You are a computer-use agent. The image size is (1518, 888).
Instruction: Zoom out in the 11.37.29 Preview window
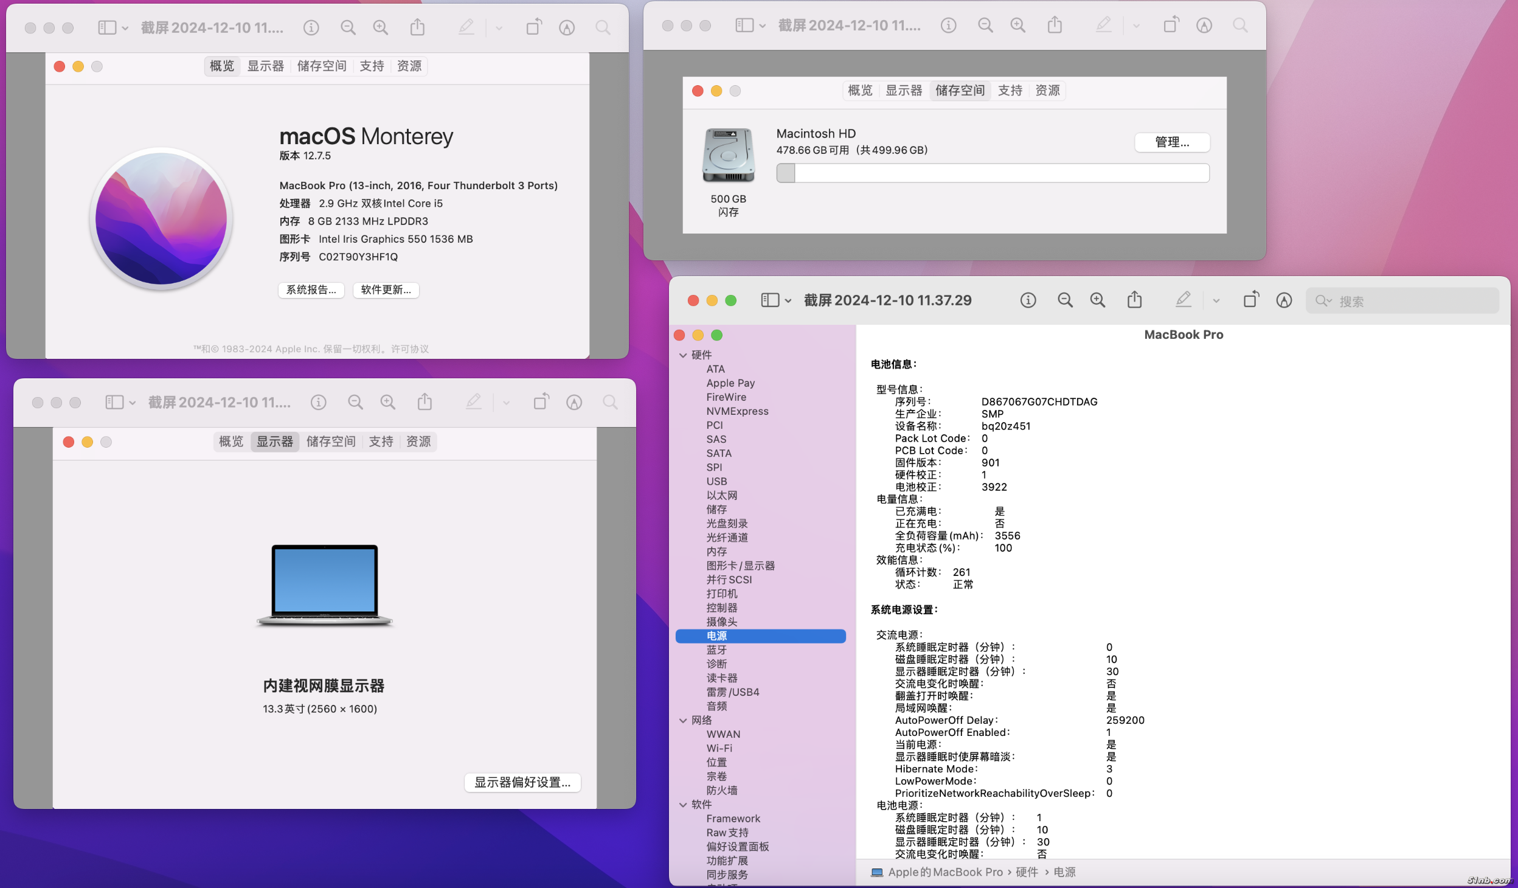click(x=1065, y=300)
